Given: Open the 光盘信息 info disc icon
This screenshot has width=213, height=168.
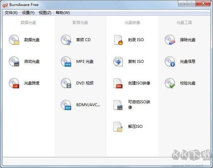Looking at the screenshot, I should click(170, 61).
